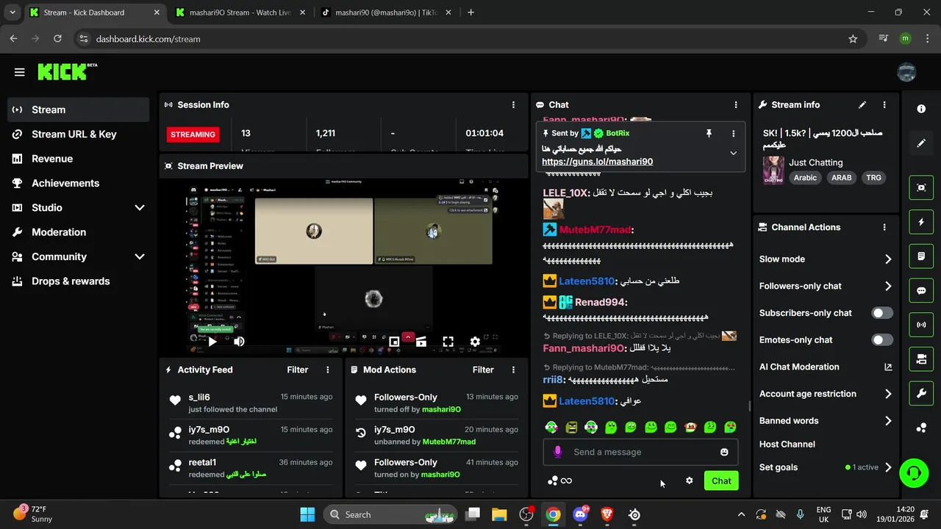This screenshot has height=529, width=941.
Task: Play the stream preview video
Action: tap(212, 341)
